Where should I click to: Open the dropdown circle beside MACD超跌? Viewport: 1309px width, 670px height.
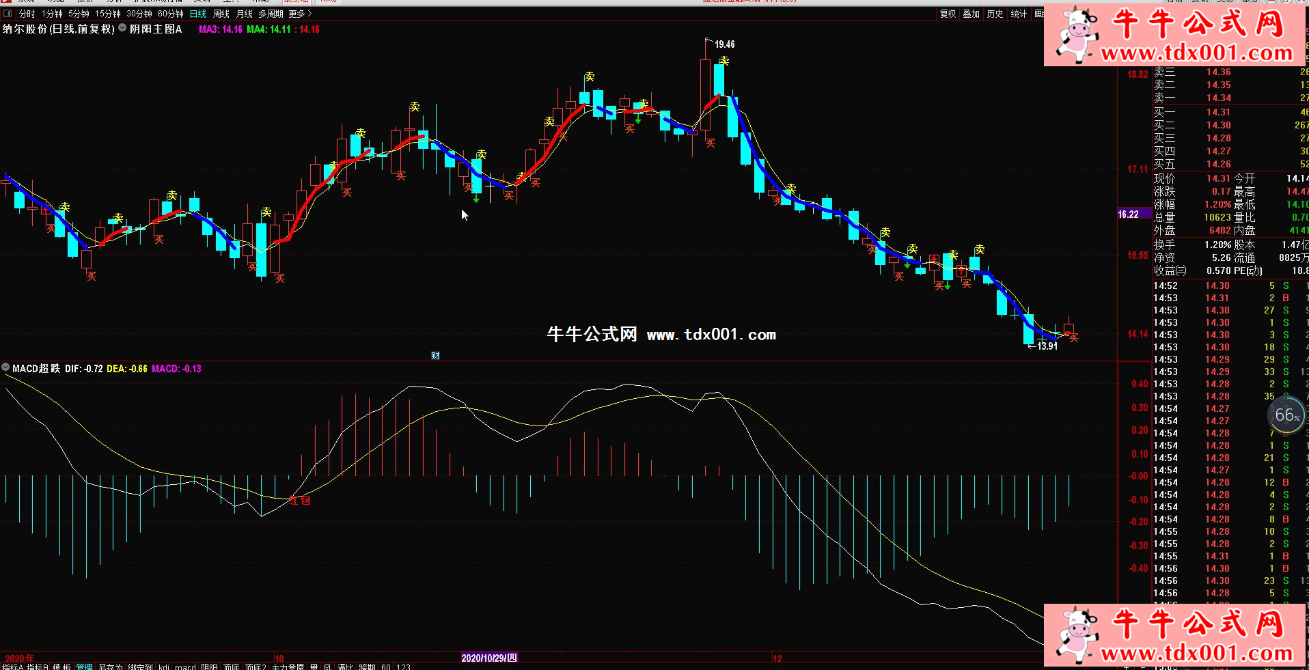click(x=5, y=367)
